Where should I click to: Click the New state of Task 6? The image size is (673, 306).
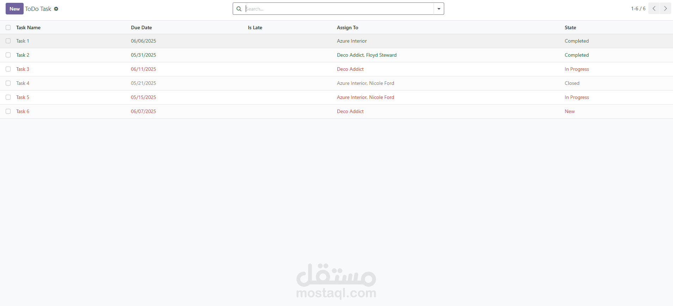tap(570, 111)
